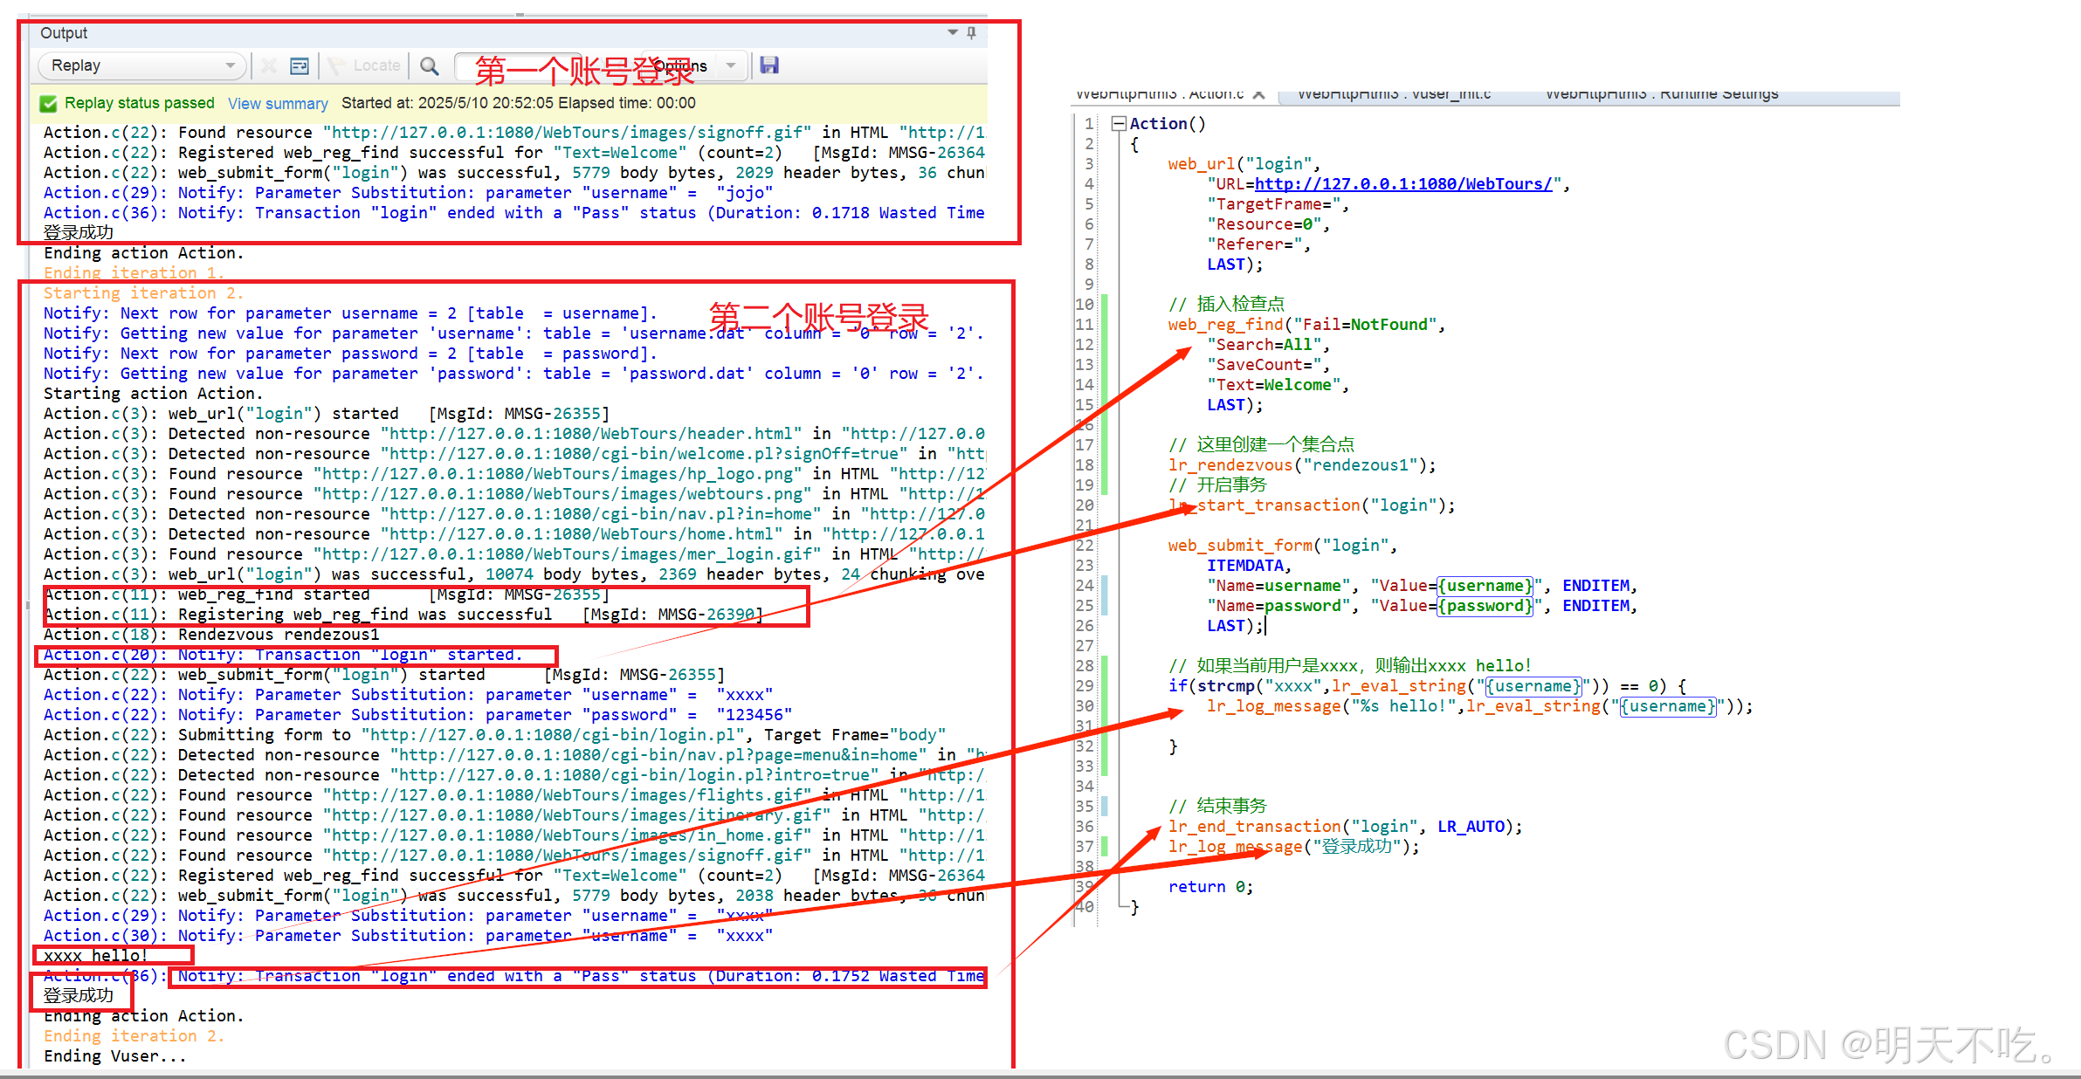Open the Output panel window position arrow
Viewport: 2081px width, 1079px height.
(x=952, y=33)
